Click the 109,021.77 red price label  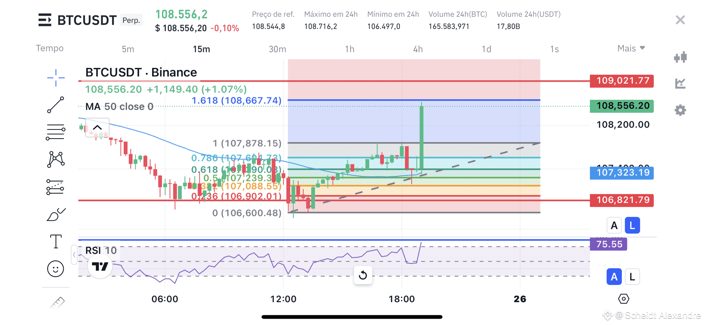[x=622, y=81]
